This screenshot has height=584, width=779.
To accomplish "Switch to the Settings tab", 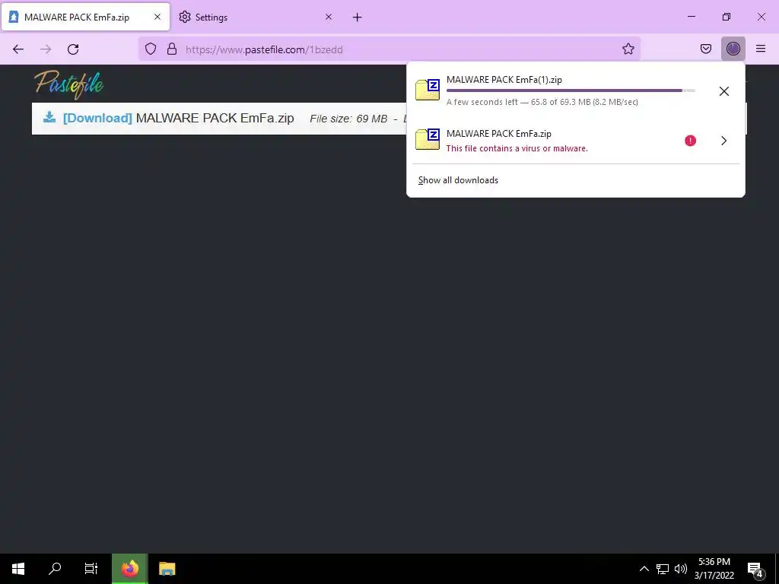I will (x=256, y=17).
